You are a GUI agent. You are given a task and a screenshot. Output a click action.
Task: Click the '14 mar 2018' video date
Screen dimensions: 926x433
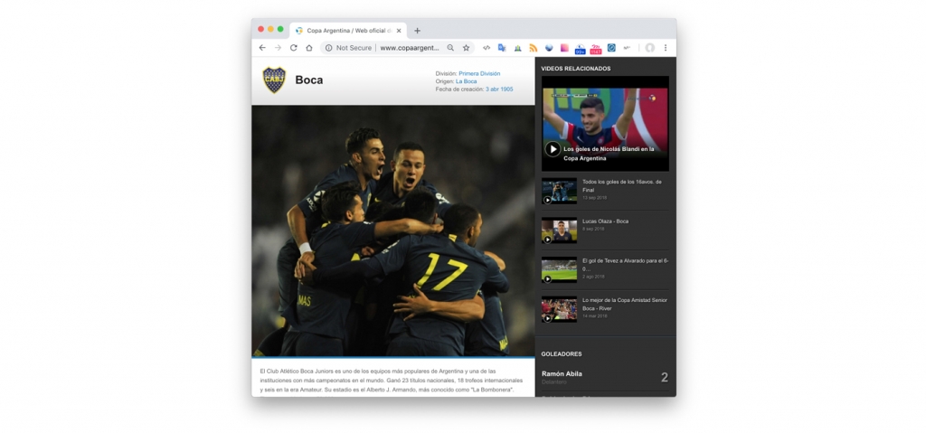coord(595,316)
